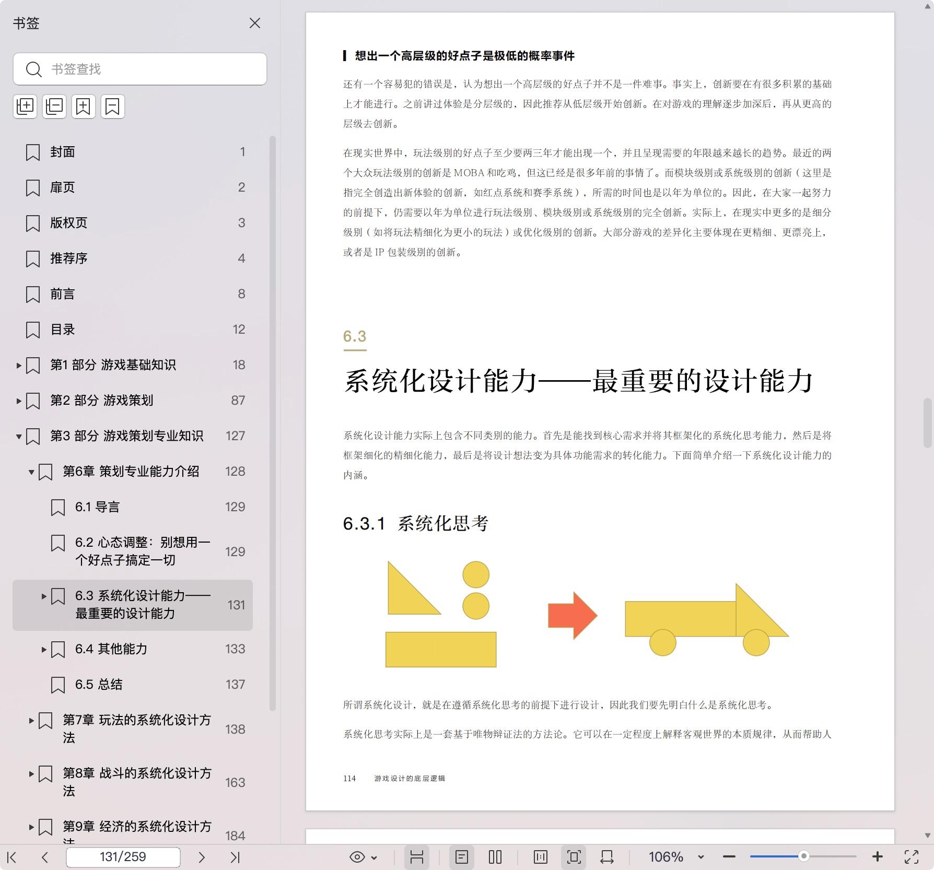Screen dimensions: 934x870
Task: Click the actual size 1:1 icon
Action: [541, 857]
